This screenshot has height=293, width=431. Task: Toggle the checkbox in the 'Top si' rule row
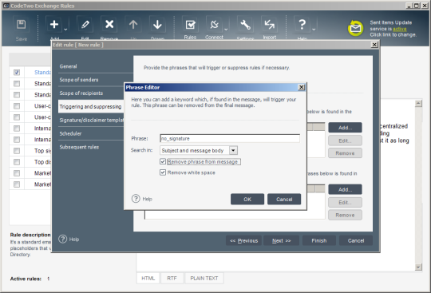tap(17, 151)
